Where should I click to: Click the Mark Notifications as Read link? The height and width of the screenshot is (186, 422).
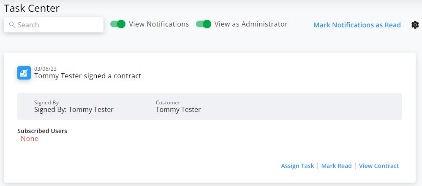point(357,25)
